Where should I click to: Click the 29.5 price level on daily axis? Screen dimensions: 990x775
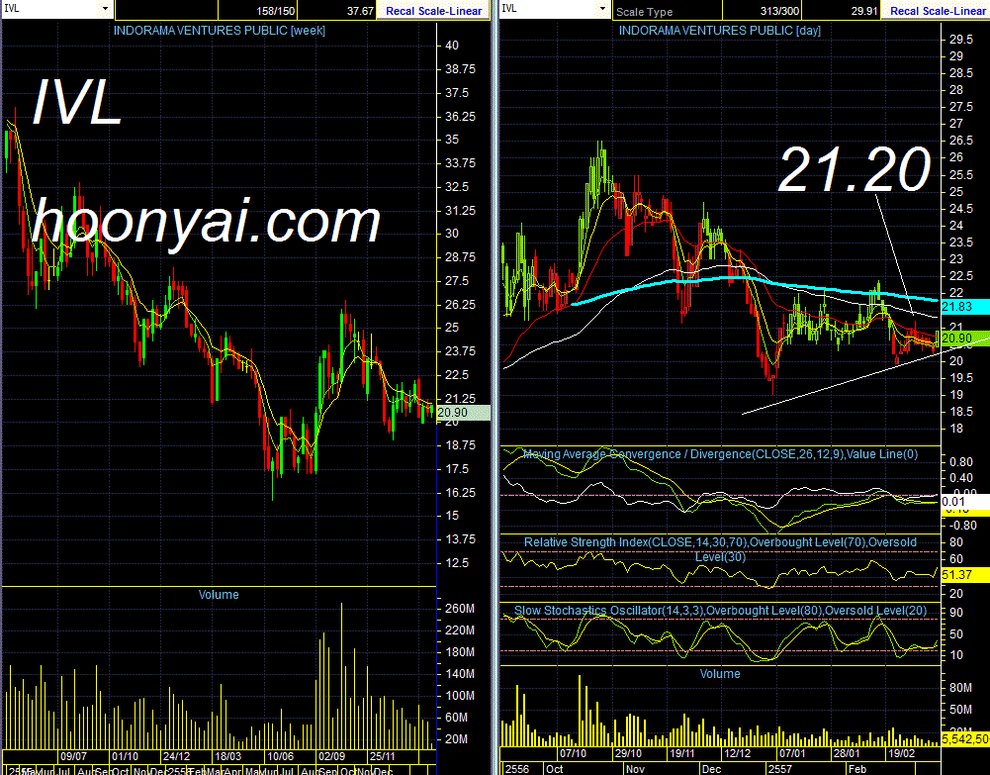pos(961,40)
